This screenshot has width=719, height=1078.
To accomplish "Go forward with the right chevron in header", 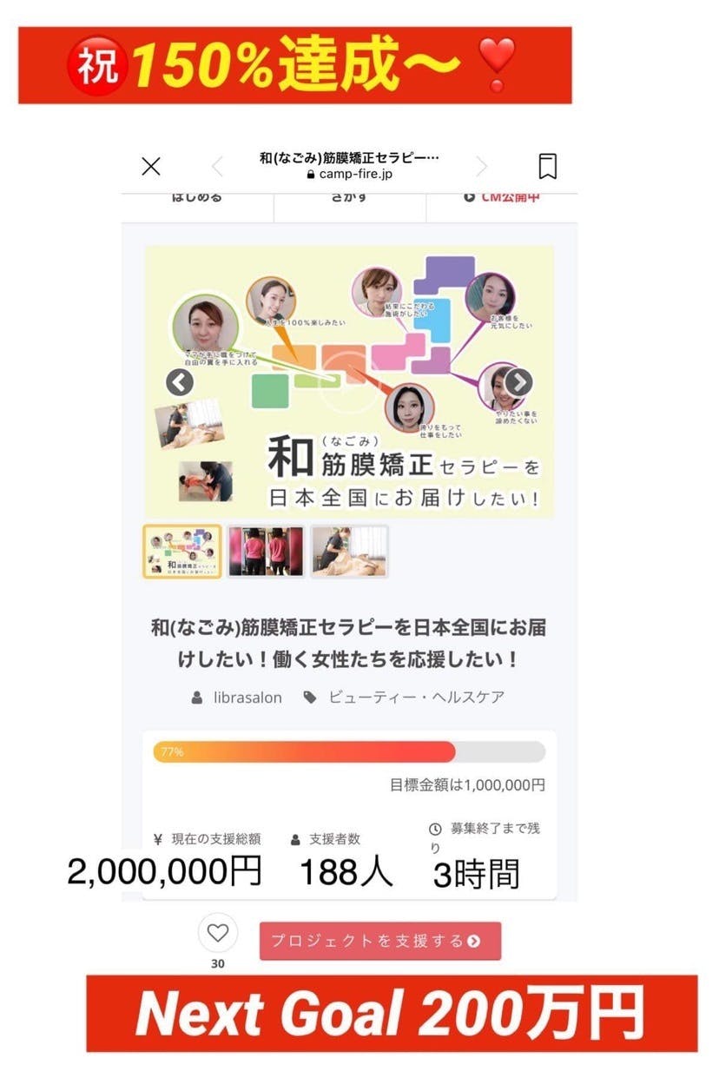I will click(481, 167).
